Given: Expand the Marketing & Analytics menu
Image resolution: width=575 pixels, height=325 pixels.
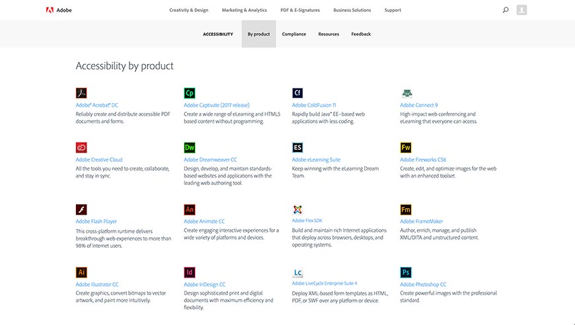Looking at the screenshot, I should 245,10.
